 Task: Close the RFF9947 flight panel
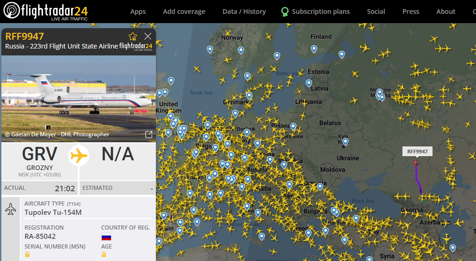tap(148, 36)
